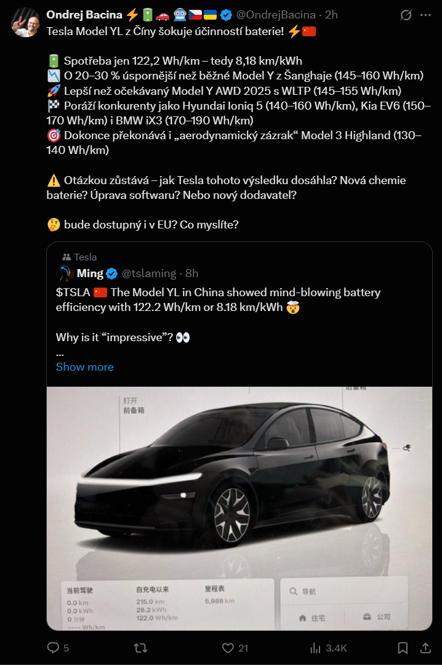Image resolution: width=442 pixels, height=665 pixels.
Task: Like the post with heart icon
Action: [228, 648]
